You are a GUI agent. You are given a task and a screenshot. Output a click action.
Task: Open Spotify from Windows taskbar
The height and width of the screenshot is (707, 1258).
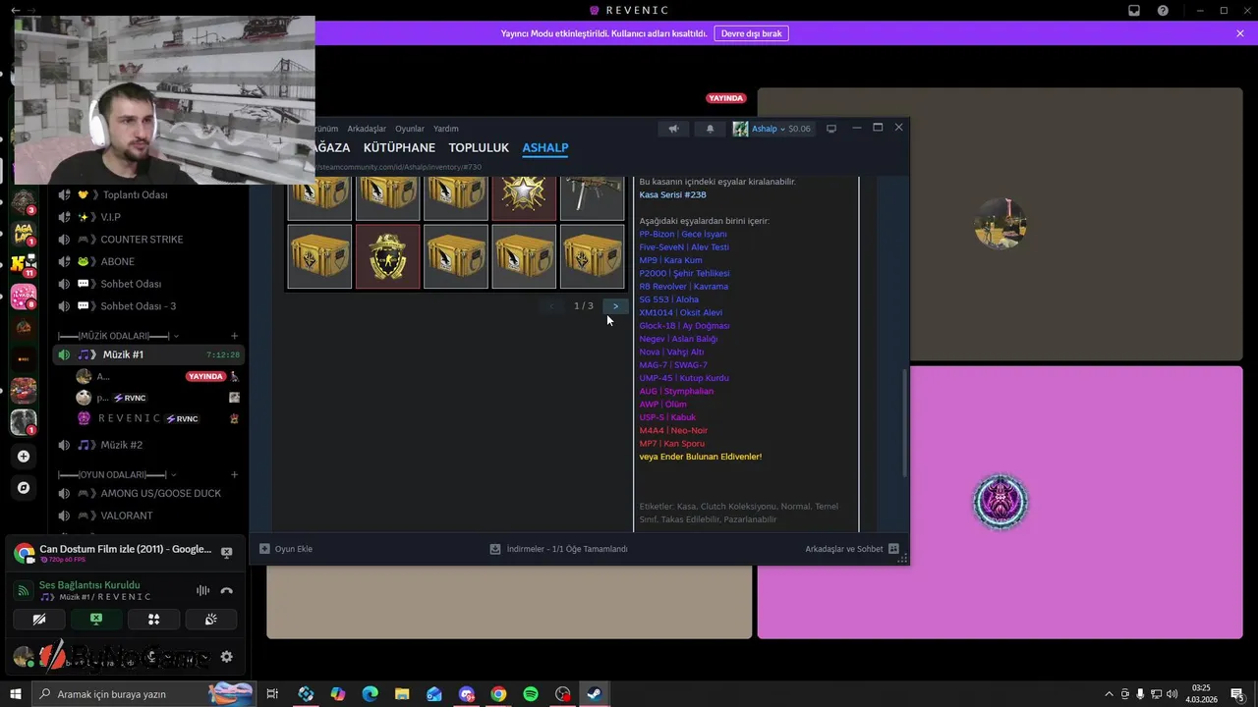point(531,694)
